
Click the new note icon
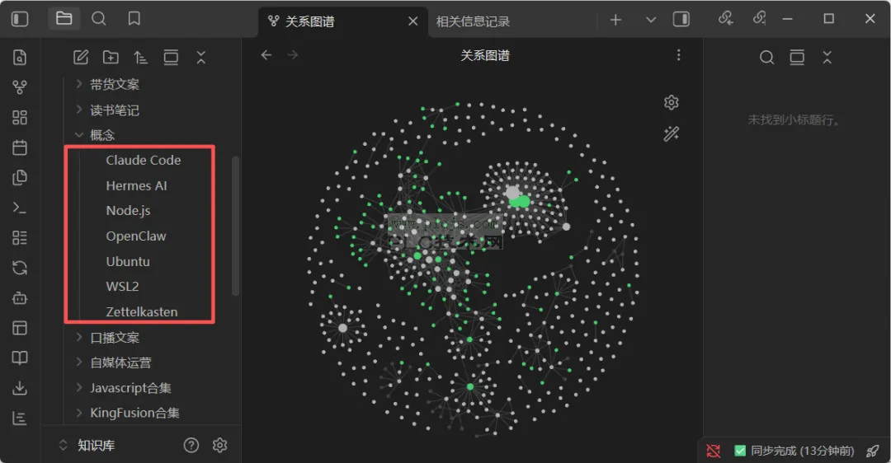(x=81, y=58)
